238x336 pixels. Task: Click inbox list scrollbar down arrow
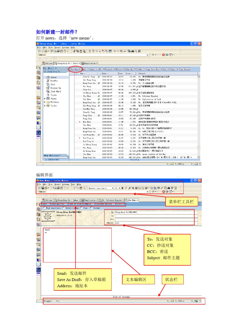199,157
